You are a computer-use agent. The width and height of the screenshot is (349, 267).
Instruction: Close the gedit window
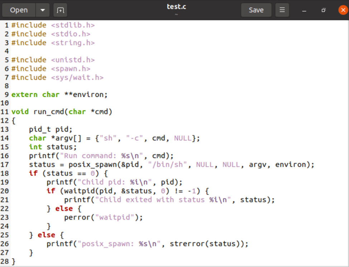(x=343, y=10)
